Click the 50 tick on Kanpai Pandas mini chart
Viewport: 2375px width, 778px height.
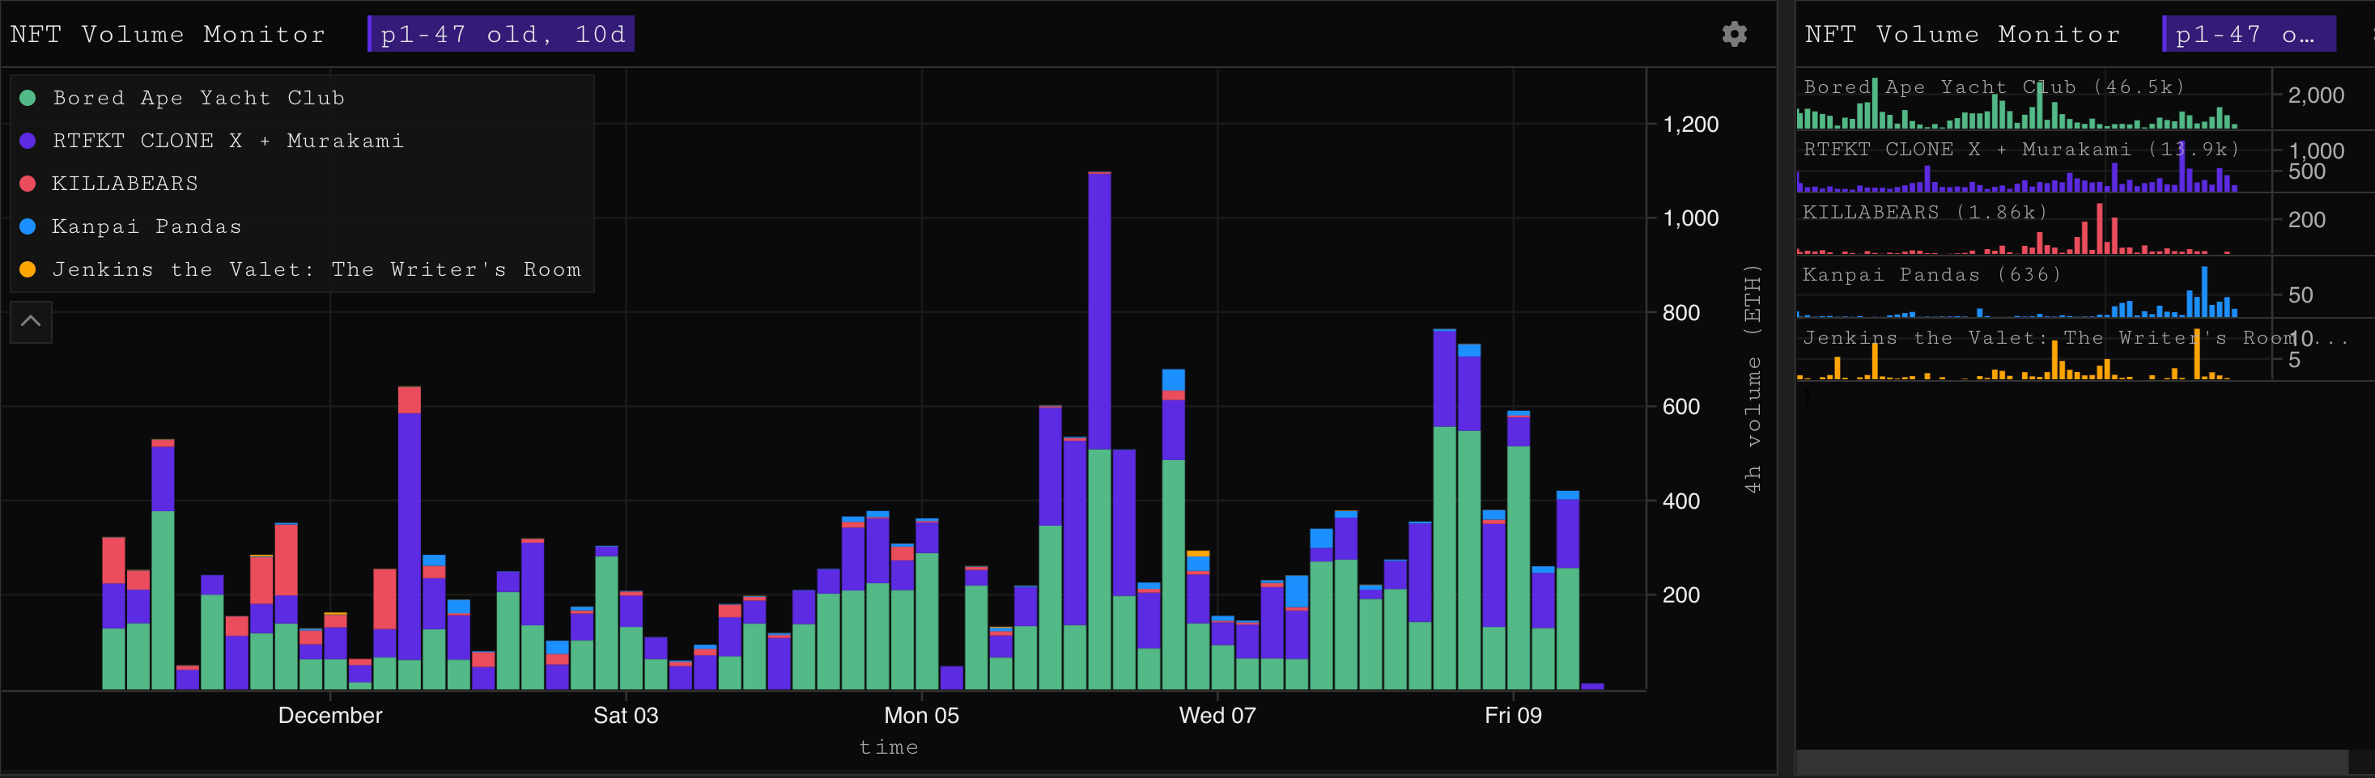point(2301,294)
